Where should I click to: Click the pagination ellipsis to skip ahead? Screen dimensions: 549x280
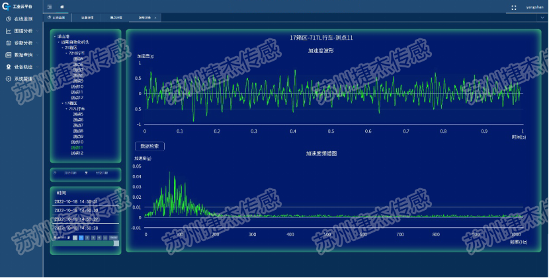pyautogui.click(x=105, y=238)
